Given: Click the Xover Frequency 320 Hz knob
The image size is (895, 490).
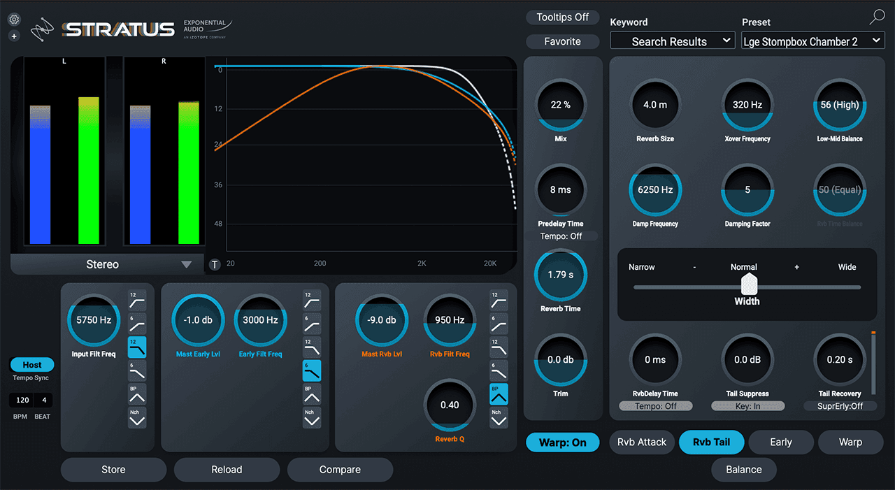Looking at the screenshot, I should [x=747, y=105].
